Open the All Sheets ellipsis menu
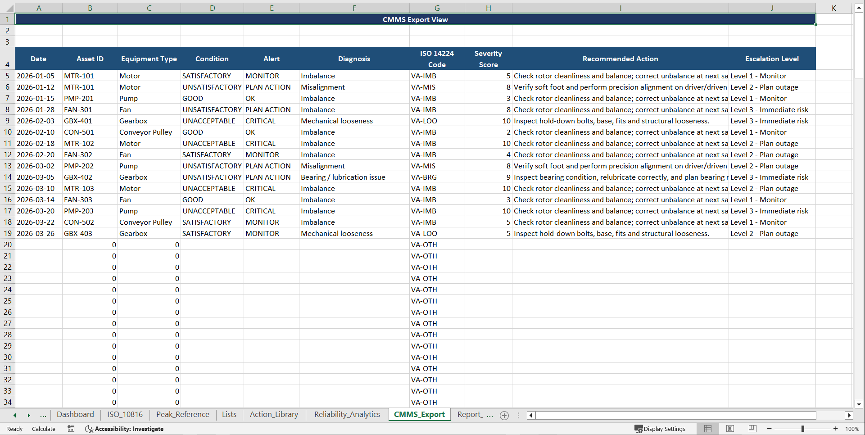Image resolution: width=865 pixels, height=435 pixels. coord(43,415)
